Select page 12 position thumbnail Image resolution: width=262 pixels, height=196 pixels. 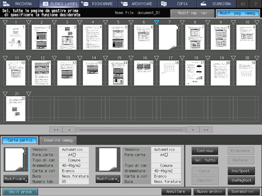41,73
